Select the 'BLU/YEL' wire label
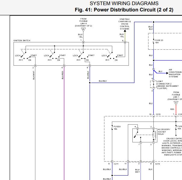182x180 pixels. coord(80,36)
